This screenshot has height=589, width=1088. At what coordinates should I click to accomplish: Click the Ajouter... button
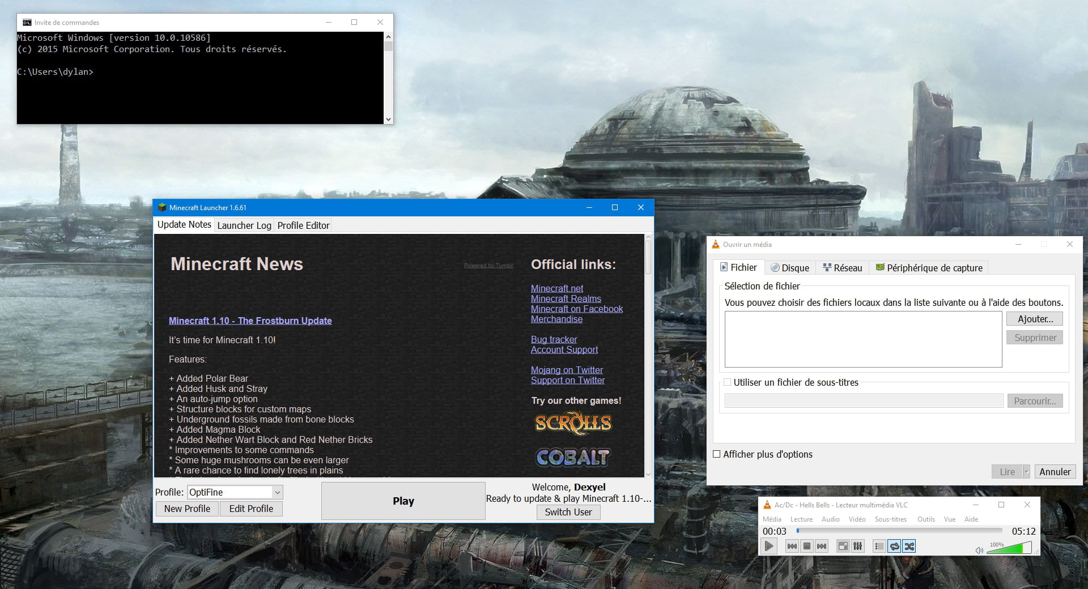click(1035, 319)
